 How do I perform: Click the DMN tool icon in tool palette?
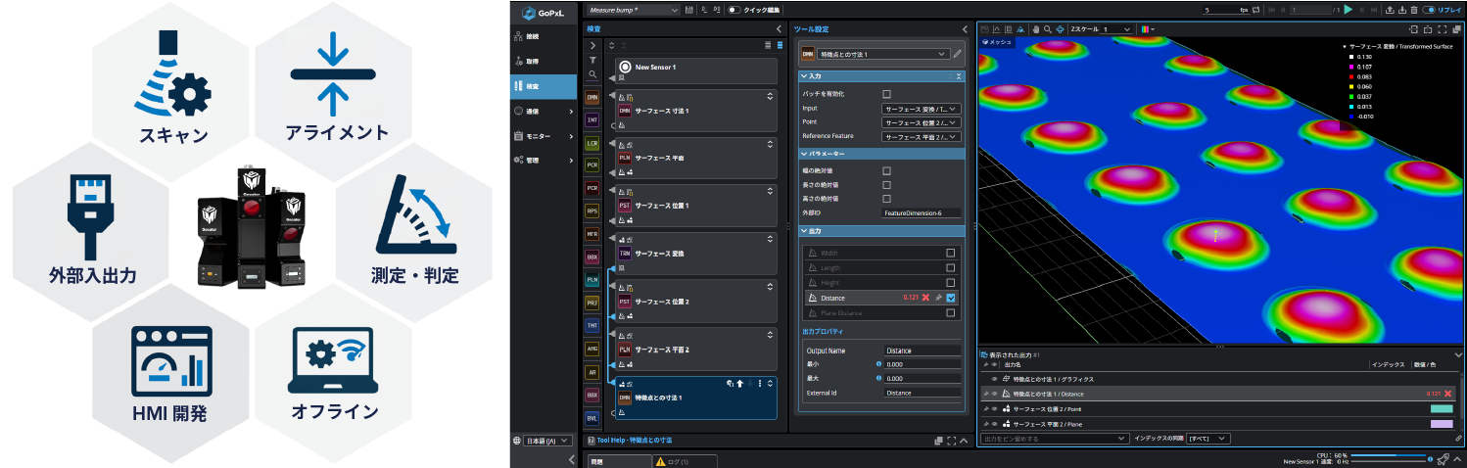click(x=592, y=98)
